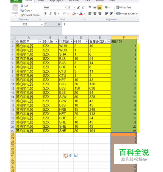Toggle the 中 Chinese input mode
The width and height of the screenshot is (163, 172).
tap(71, 156)
